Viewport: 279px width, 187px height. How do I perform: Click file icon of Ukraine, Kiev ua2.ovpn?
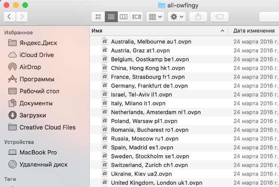point(105,174)
